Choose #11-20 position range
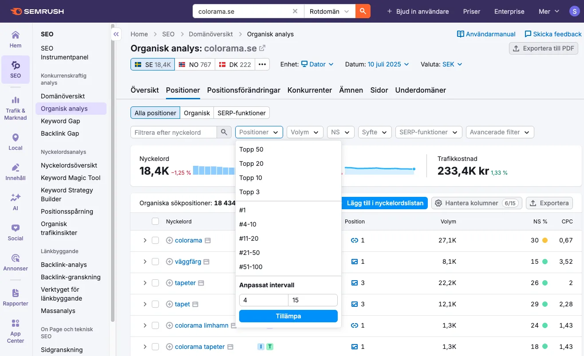584x356 pixels. pos(288,239)
